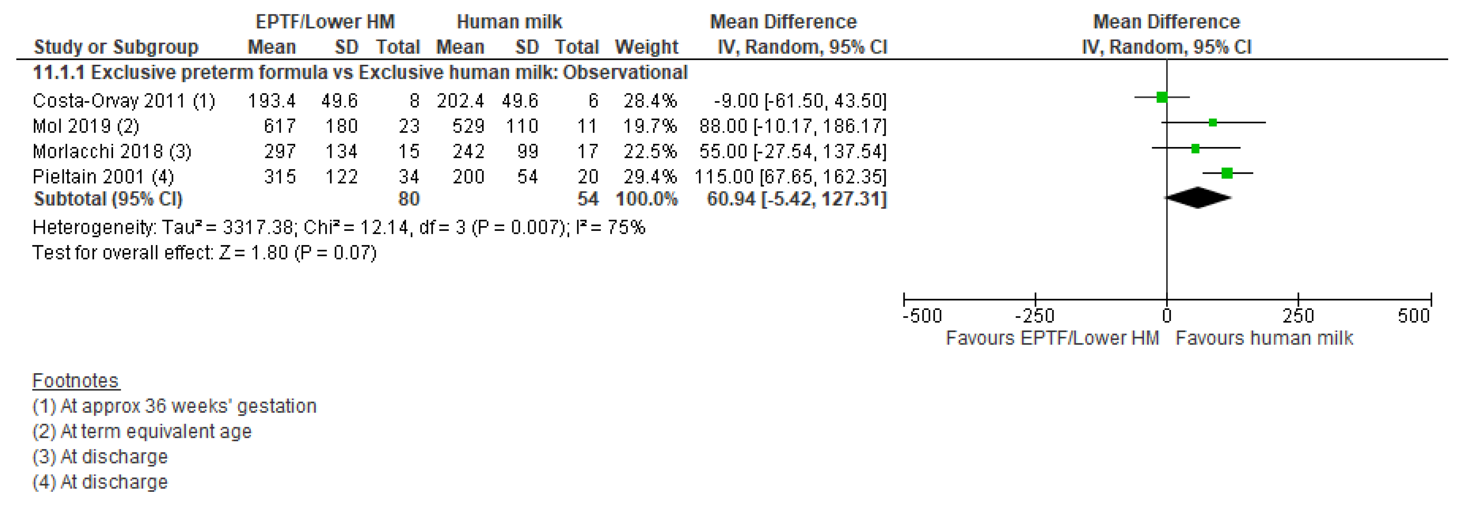
Task: Click the Subtotal (95% CI) row label
Action: point(108,199)
